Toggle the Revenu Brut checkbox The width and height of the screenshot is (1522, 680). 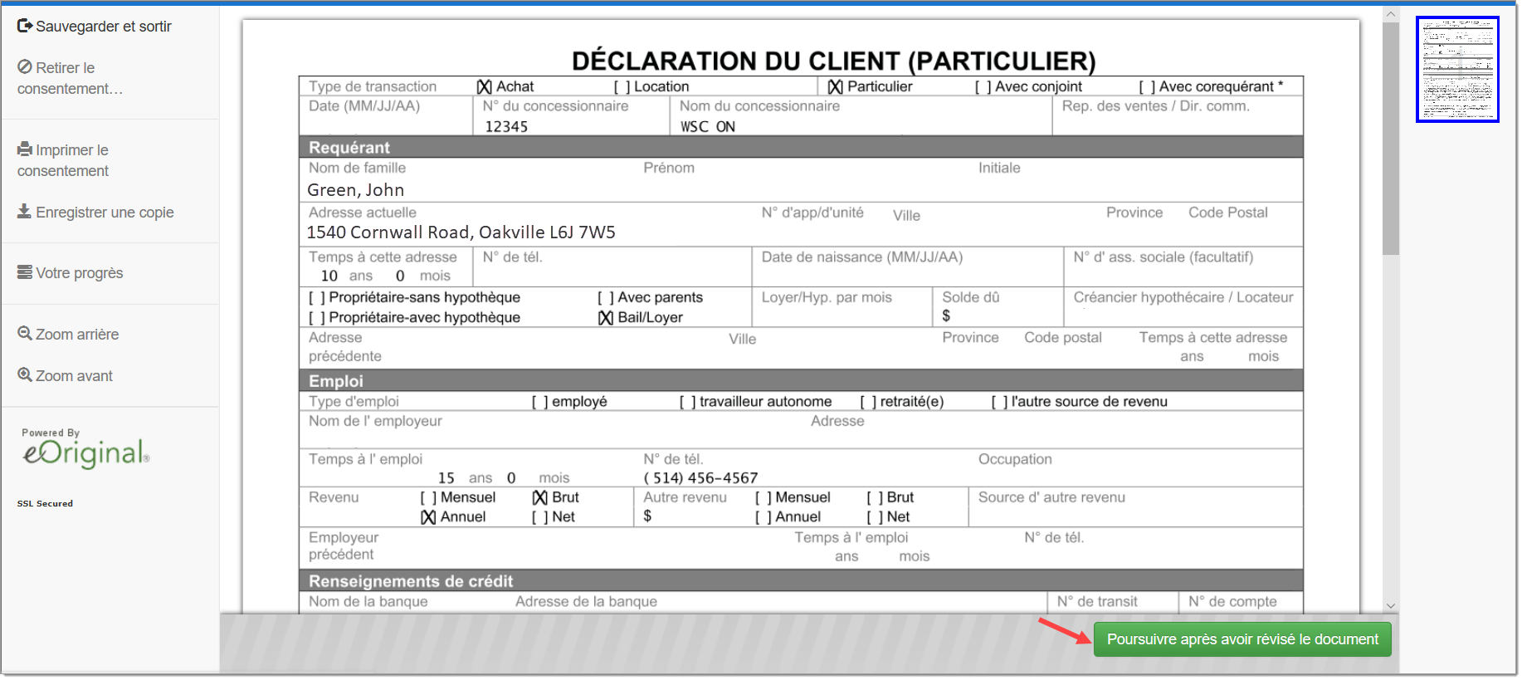[540, 497]
